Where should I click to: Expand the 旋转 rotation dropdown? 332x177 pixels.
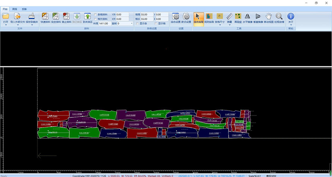(x=132, y=23)
